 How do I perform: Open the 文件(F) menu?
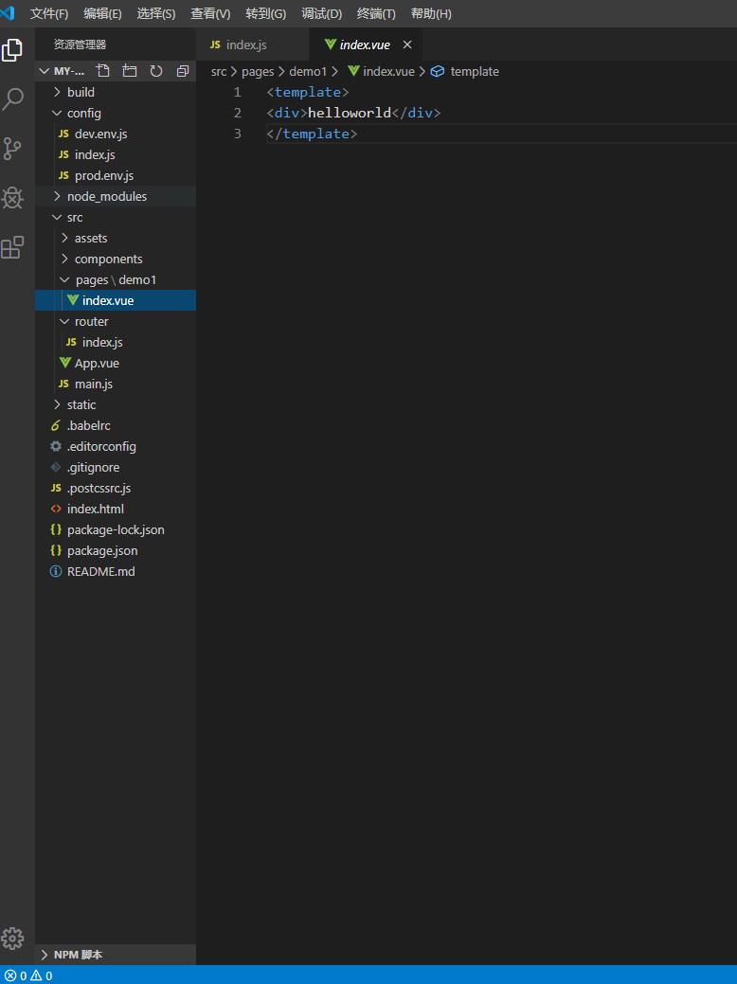click(49, 14)
